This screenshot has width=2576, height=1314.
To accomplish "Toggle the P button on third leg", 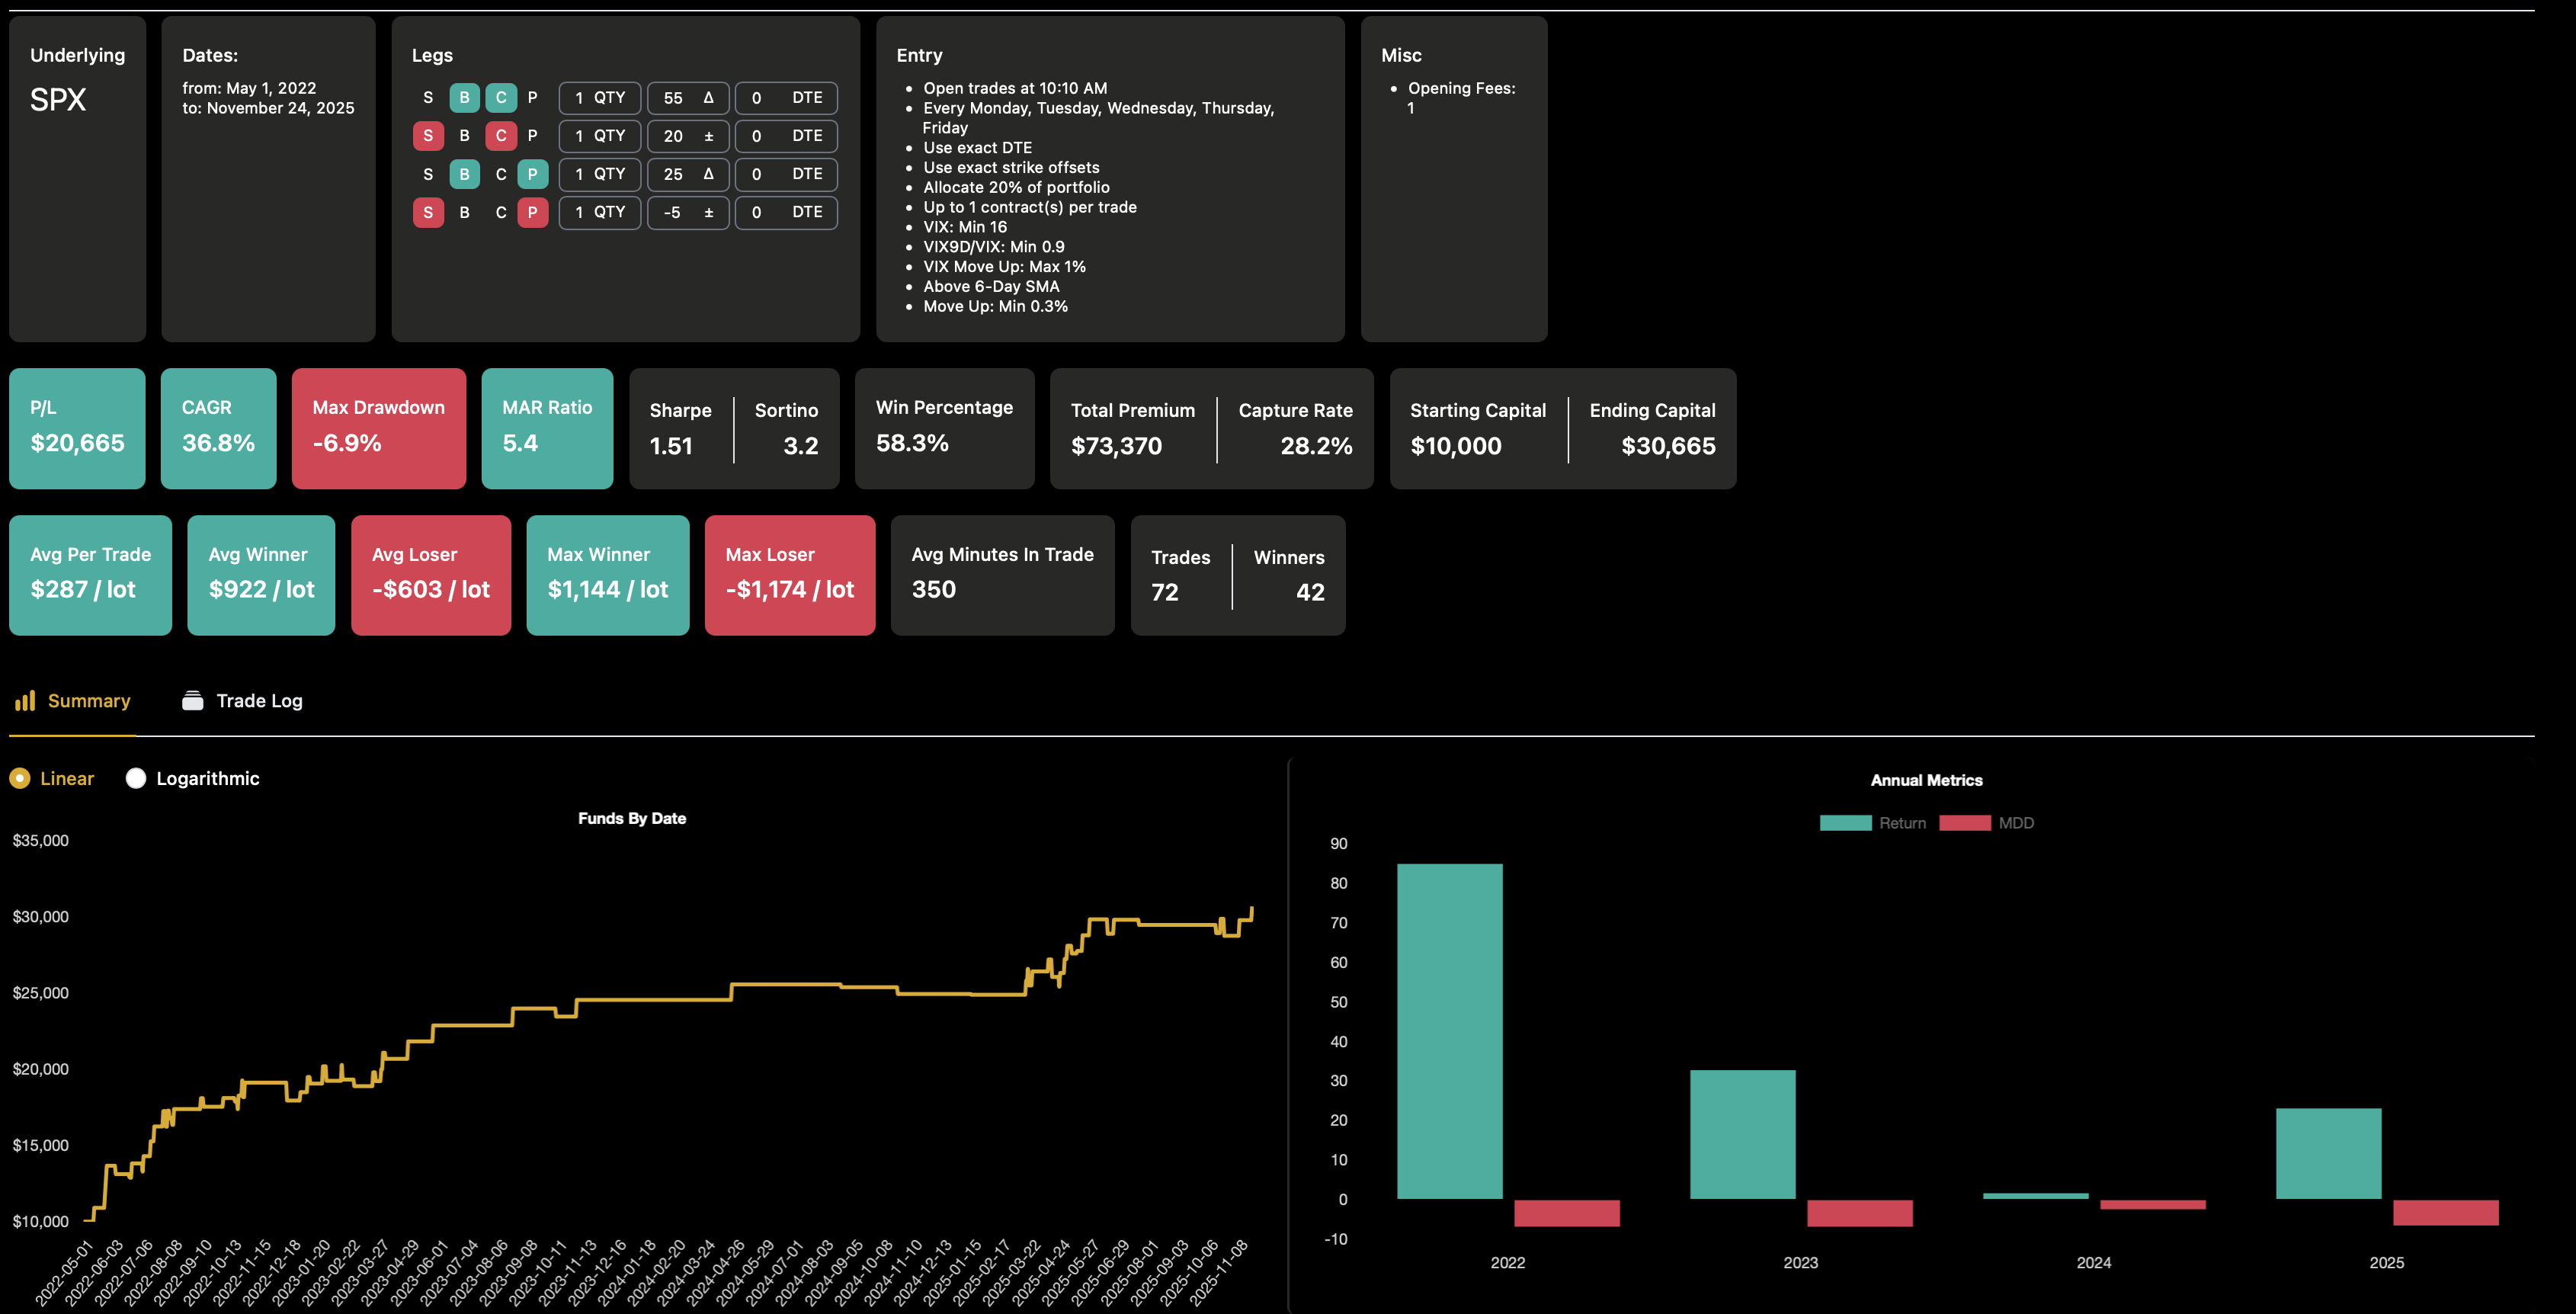I will tap(532, 174).
